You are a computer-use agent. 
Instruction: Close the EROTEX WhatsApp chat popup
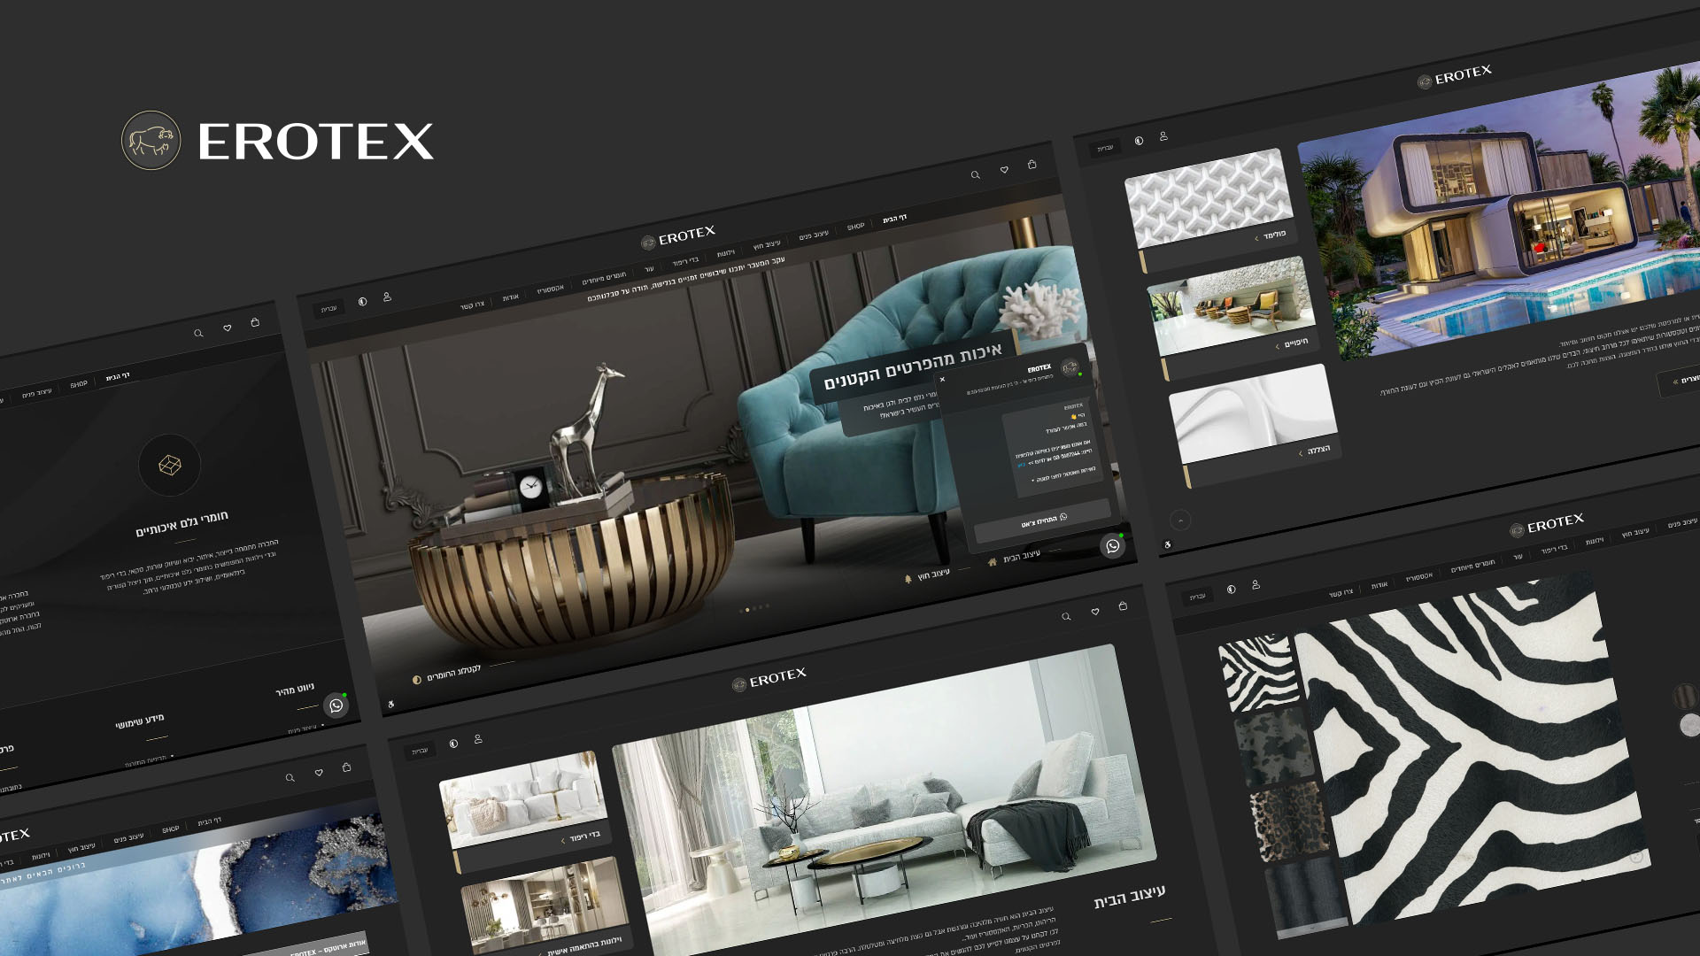tap(942, 380)
